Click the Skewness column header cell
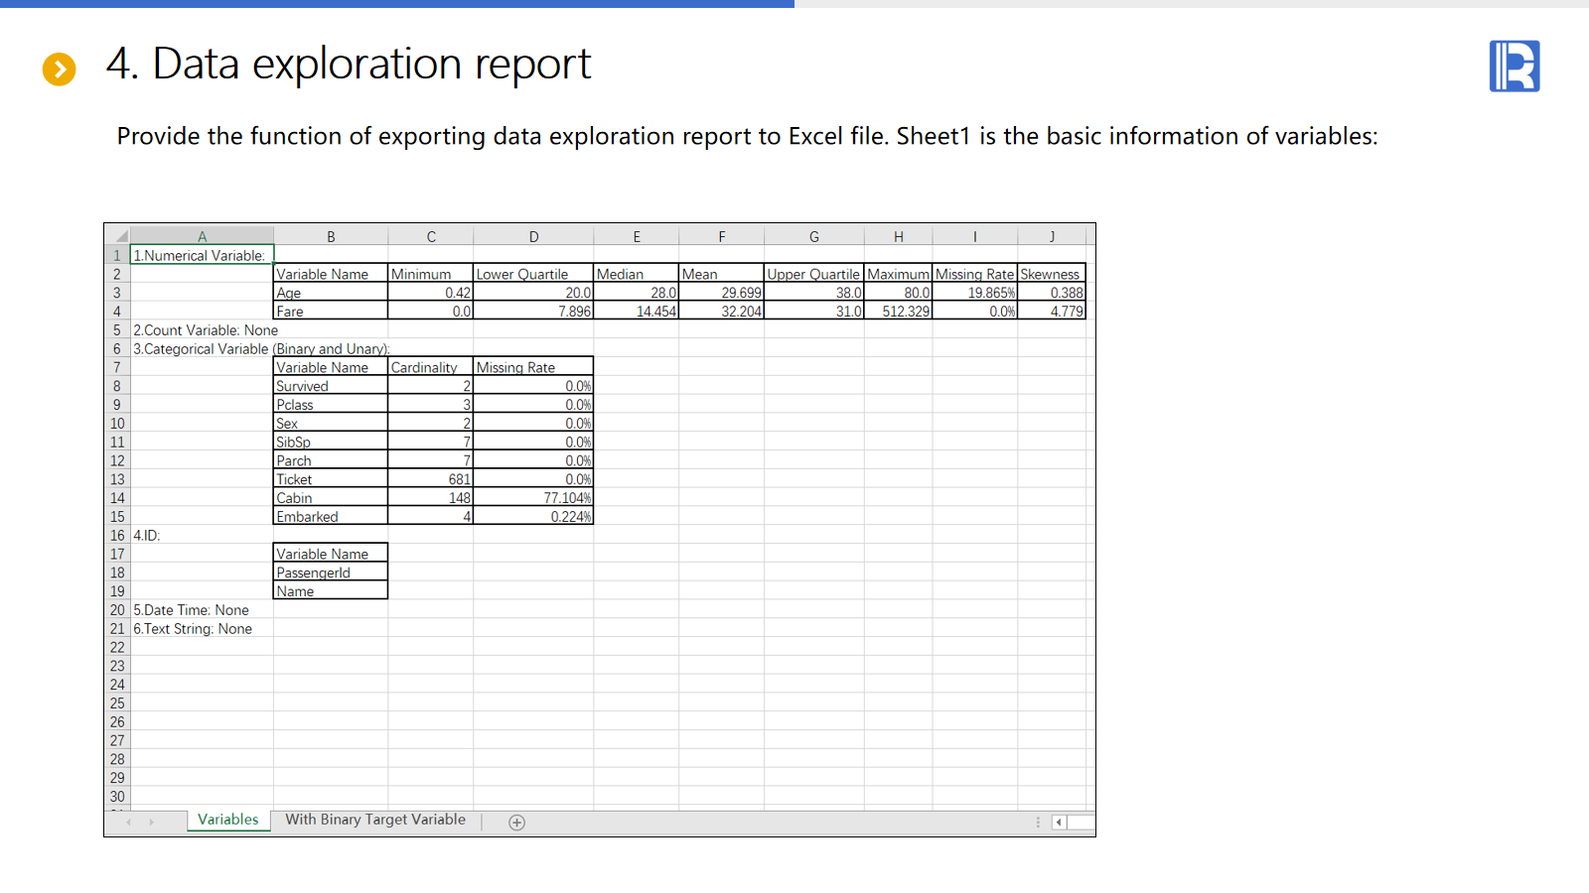Screen dimensions: 1589x893 [x=1051, y=274]
